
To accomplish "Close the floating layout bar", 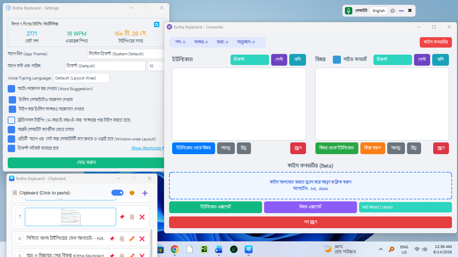I will point(410,11).
